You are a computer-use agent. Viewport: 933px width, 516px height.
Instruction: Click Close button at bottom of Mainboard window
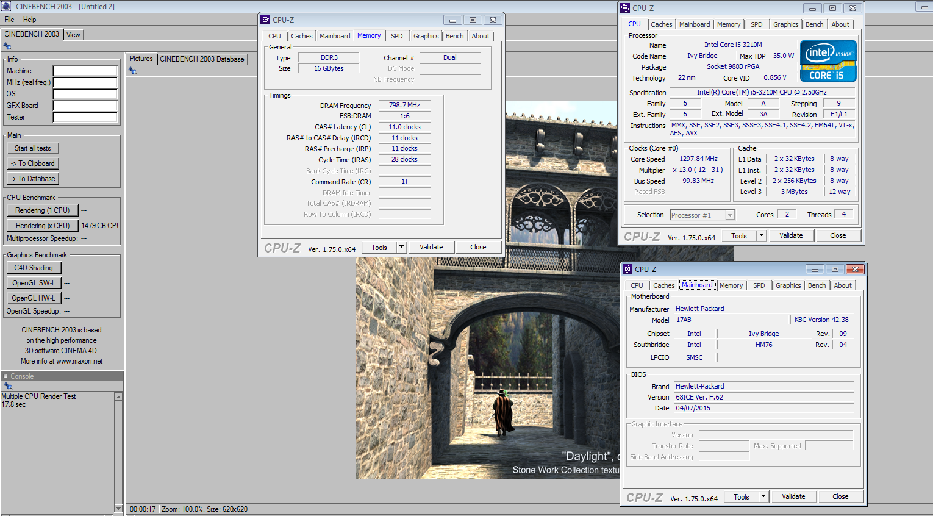(840, 496)
